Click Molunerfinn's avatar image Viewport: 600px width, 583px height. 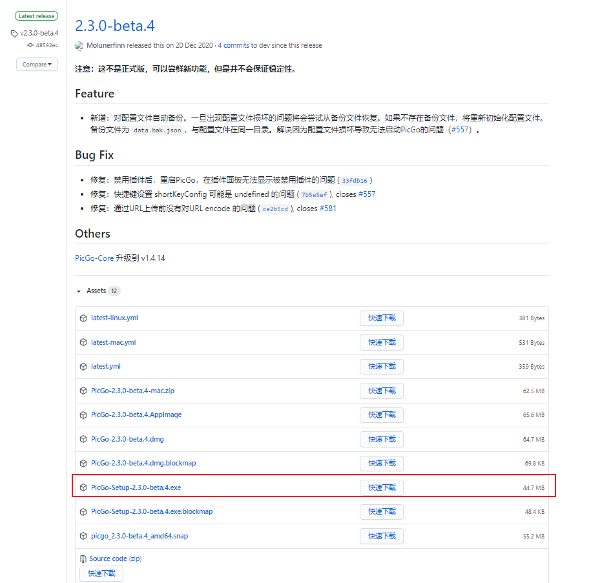pos(79,46)
